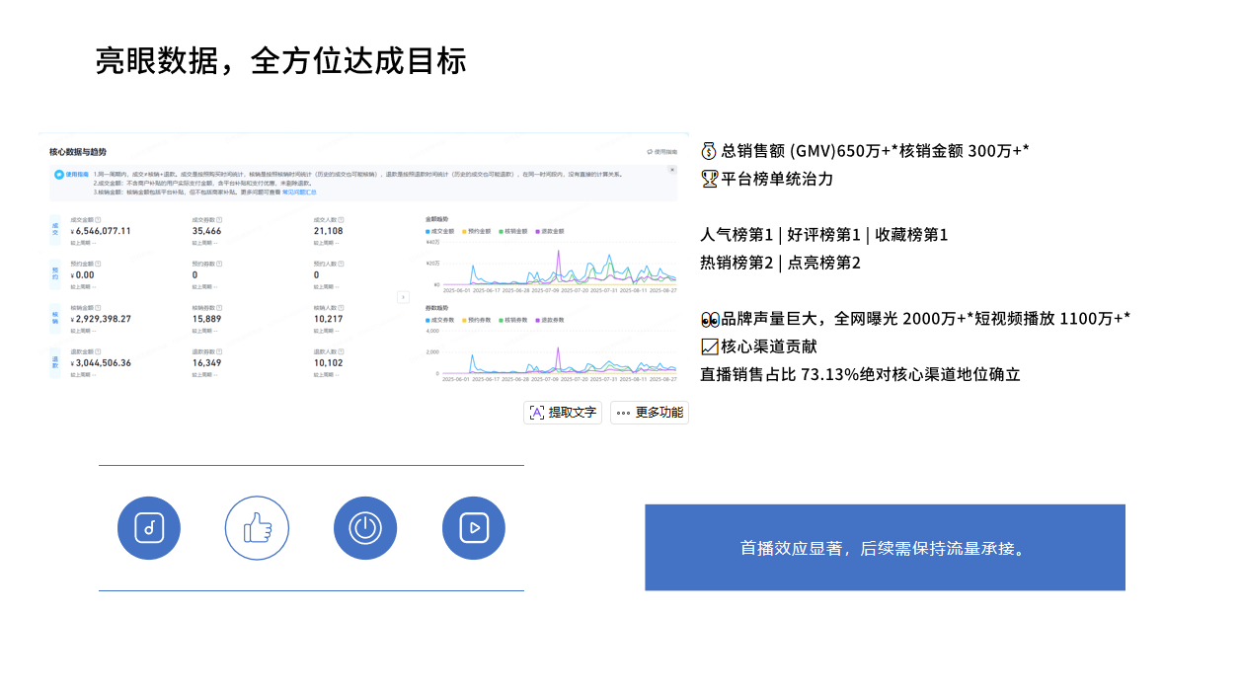
Task: Select the 成交 row tab
Action: tap(55, 230)
